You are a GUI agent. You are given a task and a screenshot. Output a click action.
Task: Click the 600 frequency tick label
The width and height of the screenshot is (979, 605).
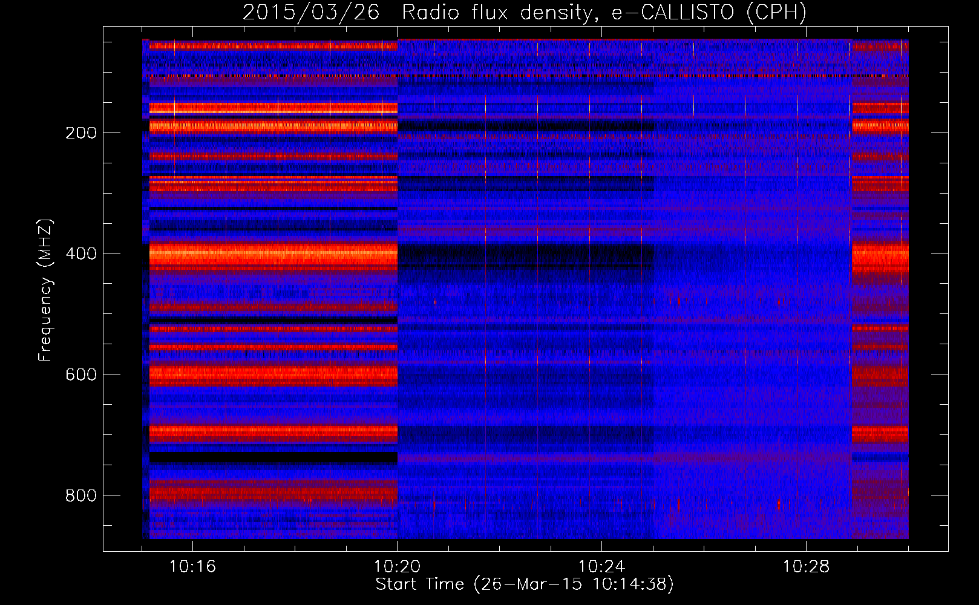point(80,375)
